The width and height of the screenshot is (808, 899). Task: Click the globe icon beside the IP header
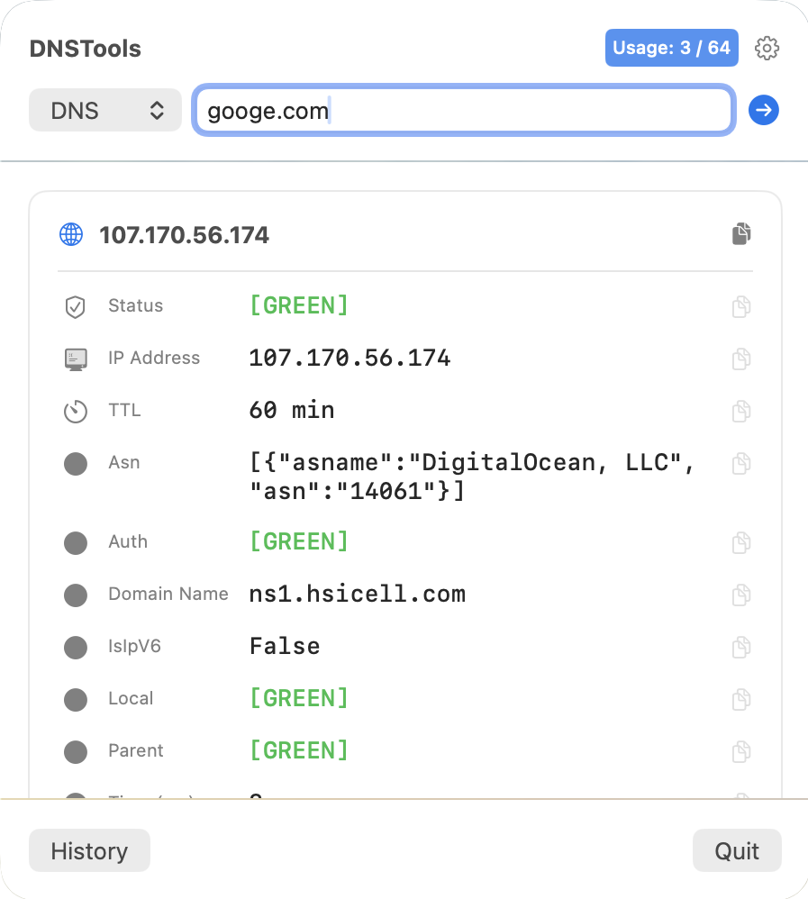[71, 235]
